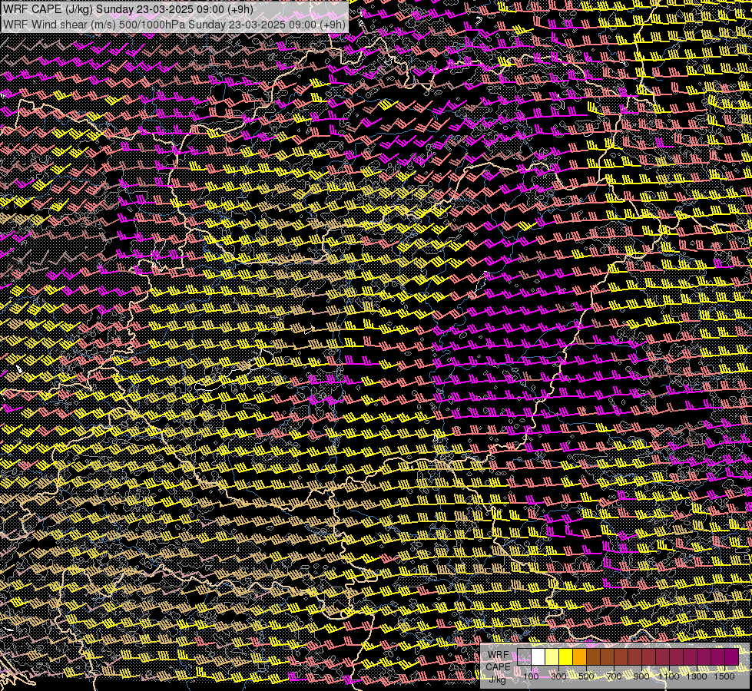This screenshot has height=691, width=752.
Task: Select the purple rightmost CAPE legend swatch
Action: [732, 657]
